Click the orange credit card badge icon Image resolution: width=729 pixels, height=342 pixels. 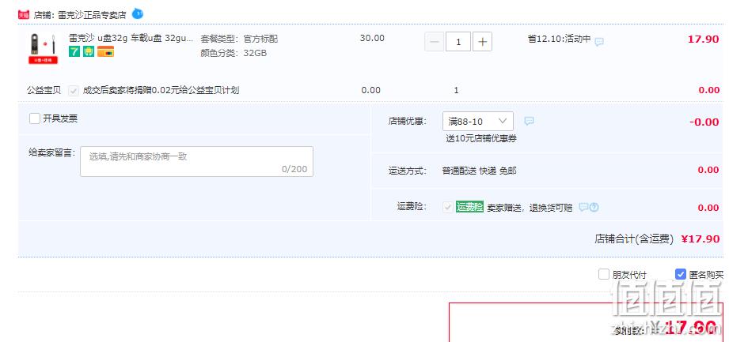105,51
